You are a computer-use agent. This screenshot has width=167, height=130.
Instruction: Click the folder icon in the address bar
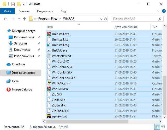click(x=31, y=19)
